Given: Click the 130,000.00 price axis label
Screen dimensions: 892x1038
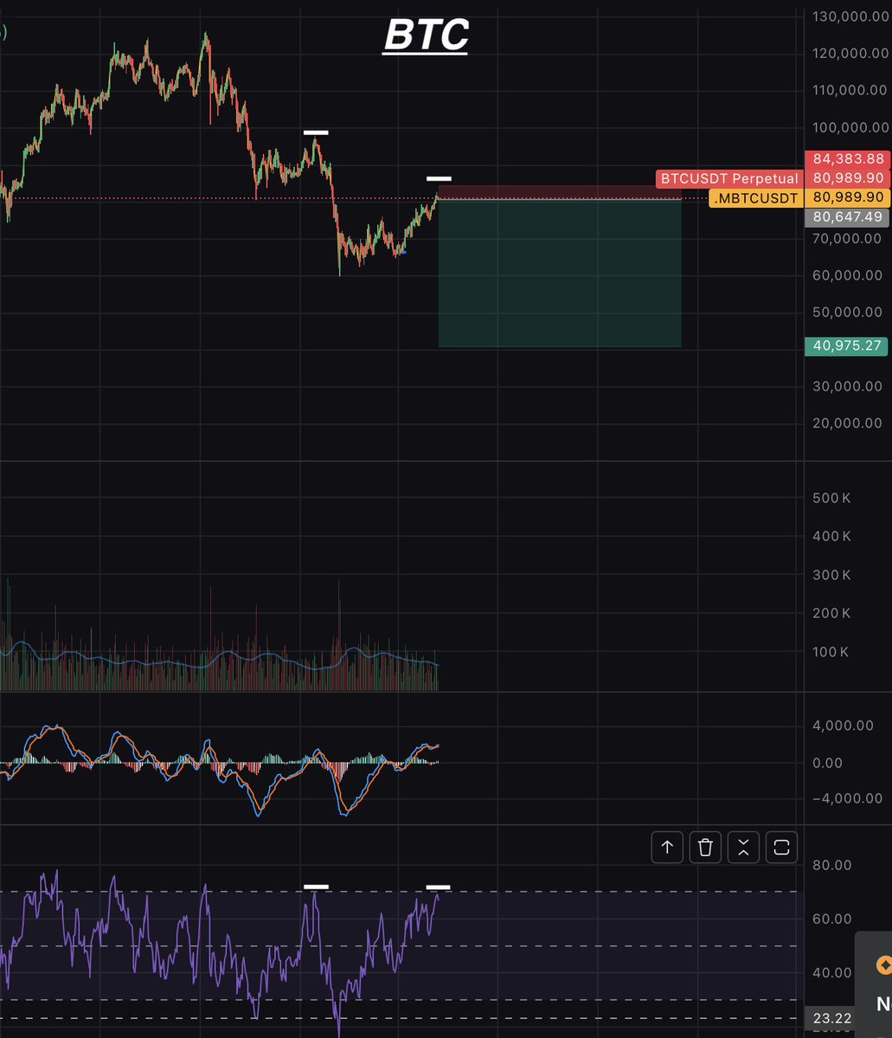Looking at the screenshot, I should 850,16.
